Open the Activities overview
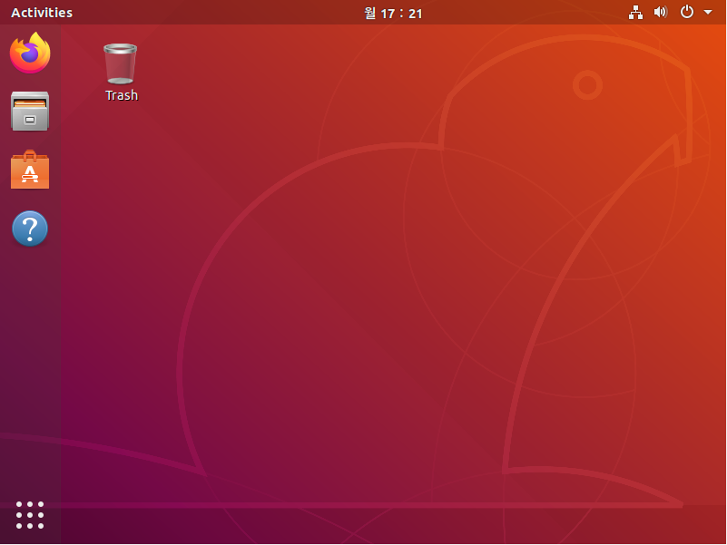 coord(42,13)
